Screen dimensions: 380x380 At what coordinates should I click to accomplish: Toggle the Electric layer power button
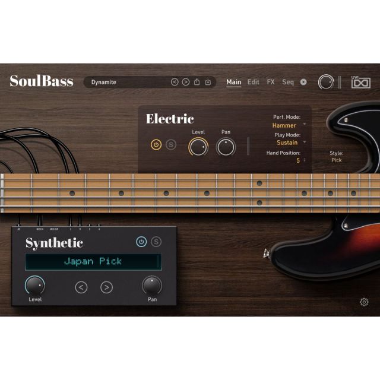[156, 145]
